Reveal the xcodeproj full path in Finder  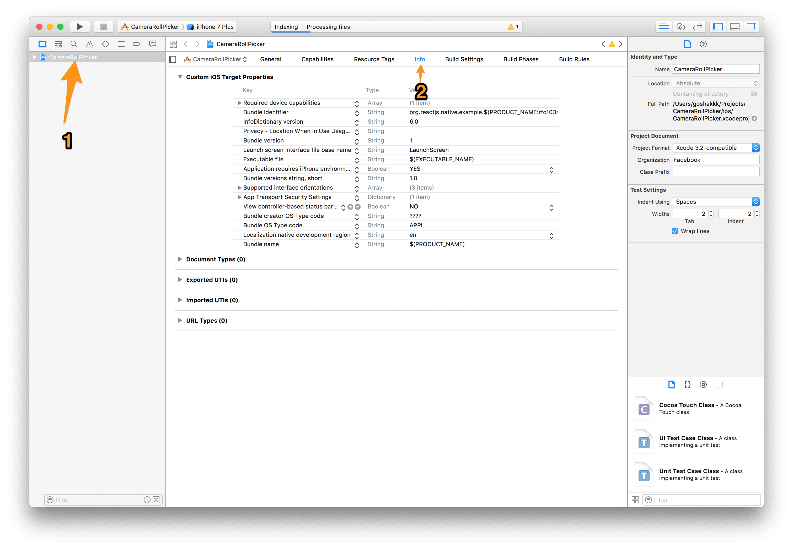pos(754,118)
